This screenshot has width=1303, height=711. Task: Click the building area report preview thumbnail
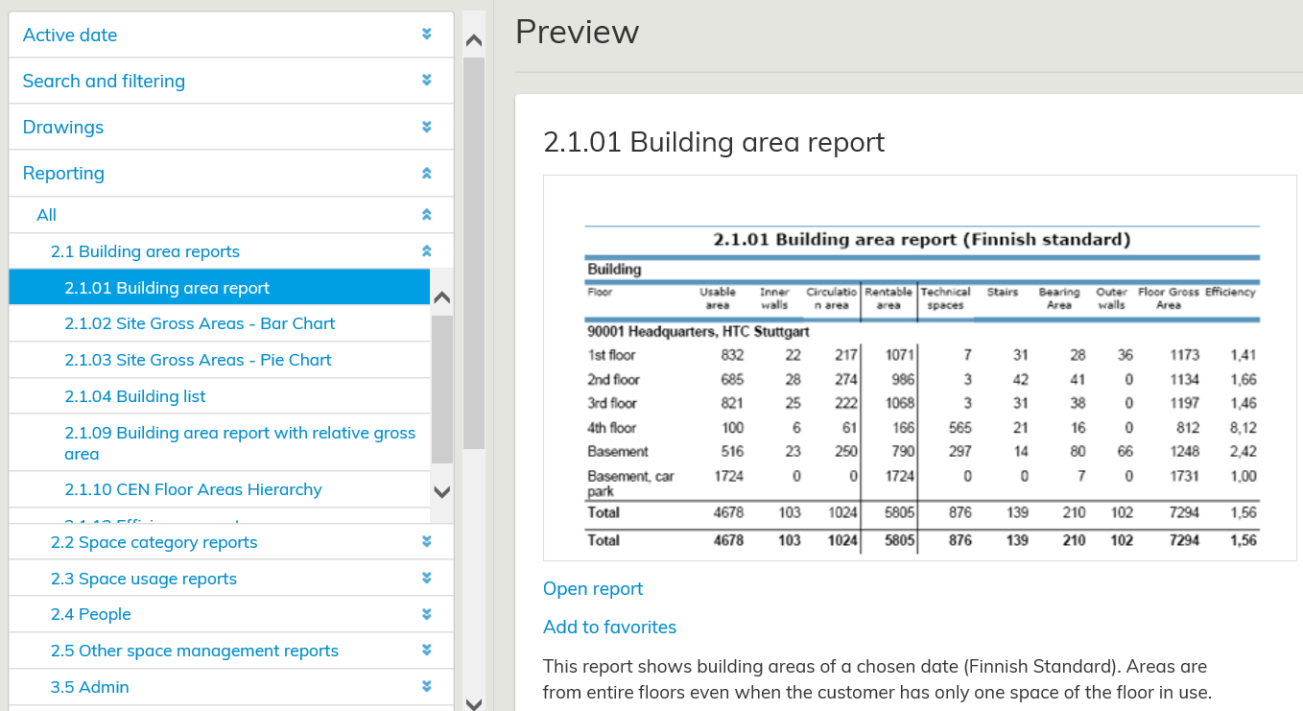919,367
